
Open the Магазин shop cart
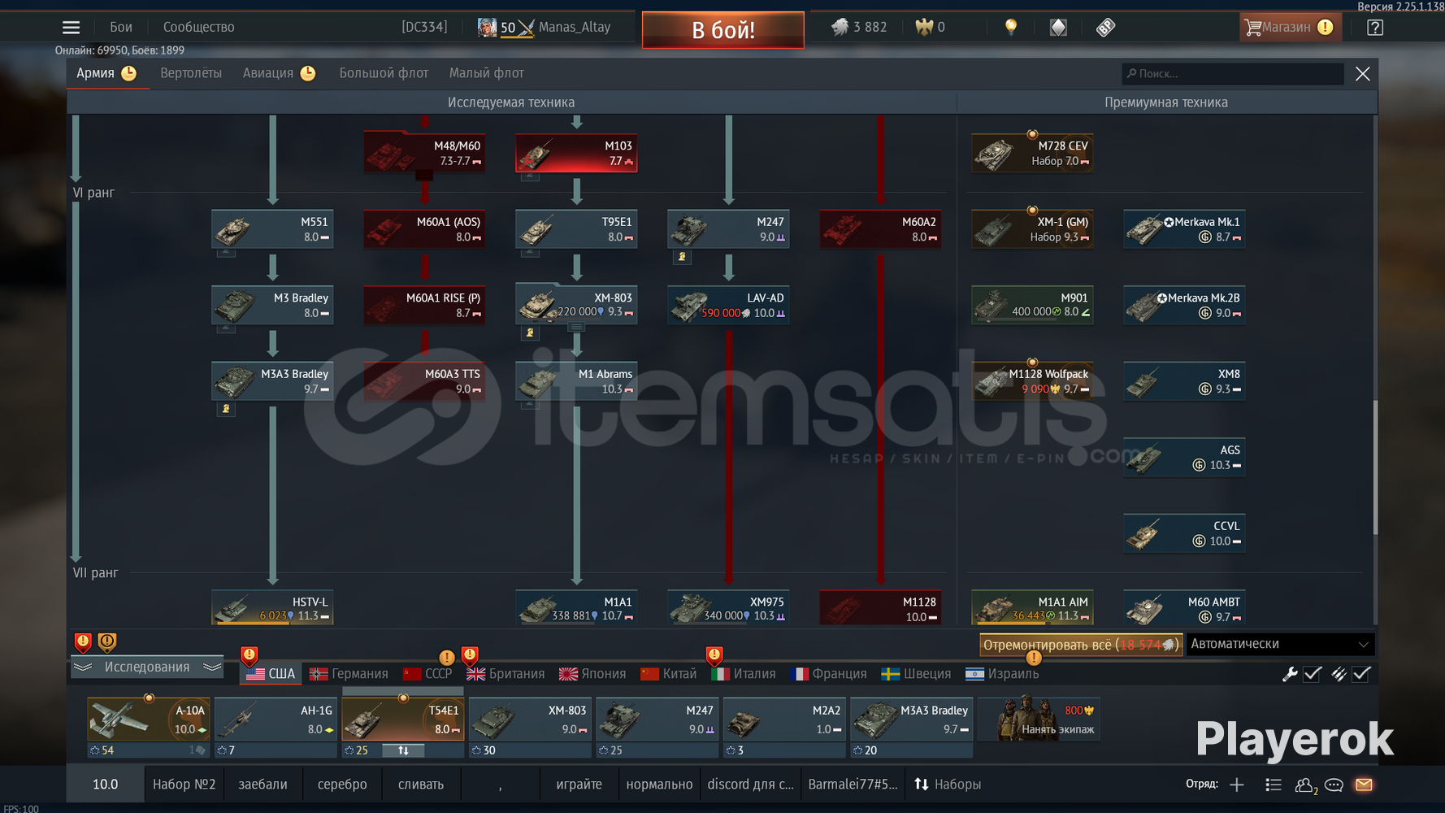click(1289, 27)
